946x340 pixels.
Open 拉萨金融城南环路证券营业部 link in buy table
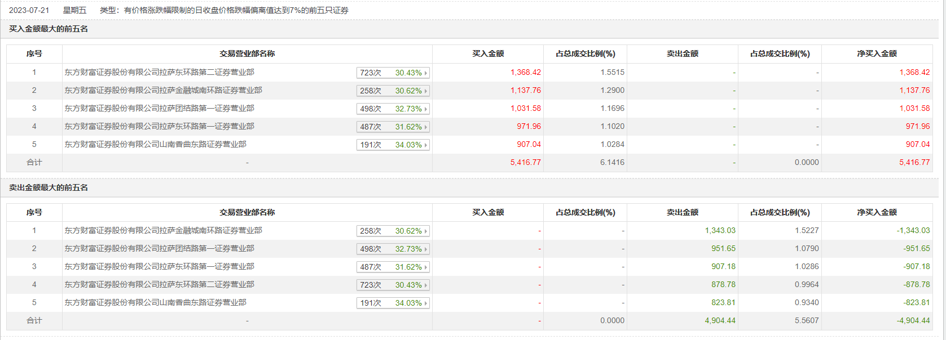(x=163, y=91)
